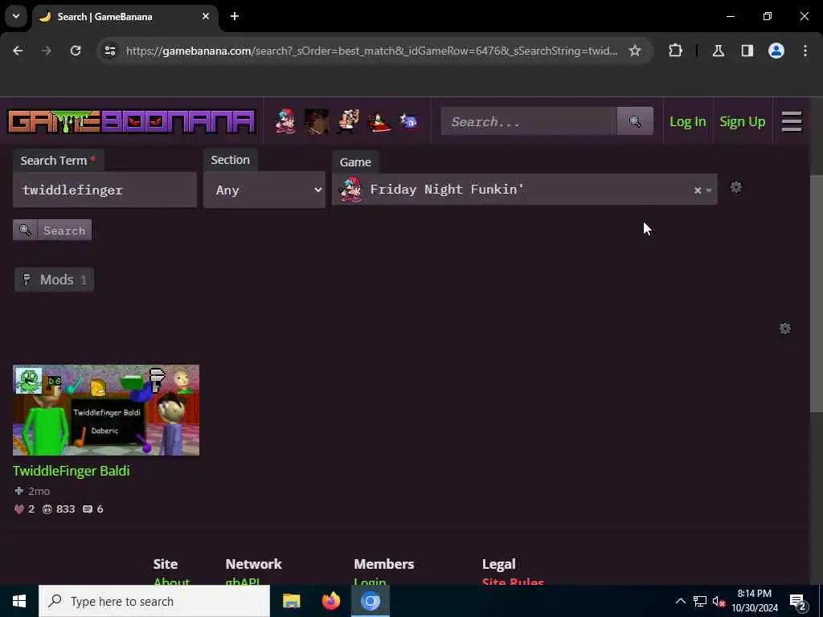Clear the Friday Night Funkin' game selection
Viewport: 823px width, 617px height.
(697, 190)
